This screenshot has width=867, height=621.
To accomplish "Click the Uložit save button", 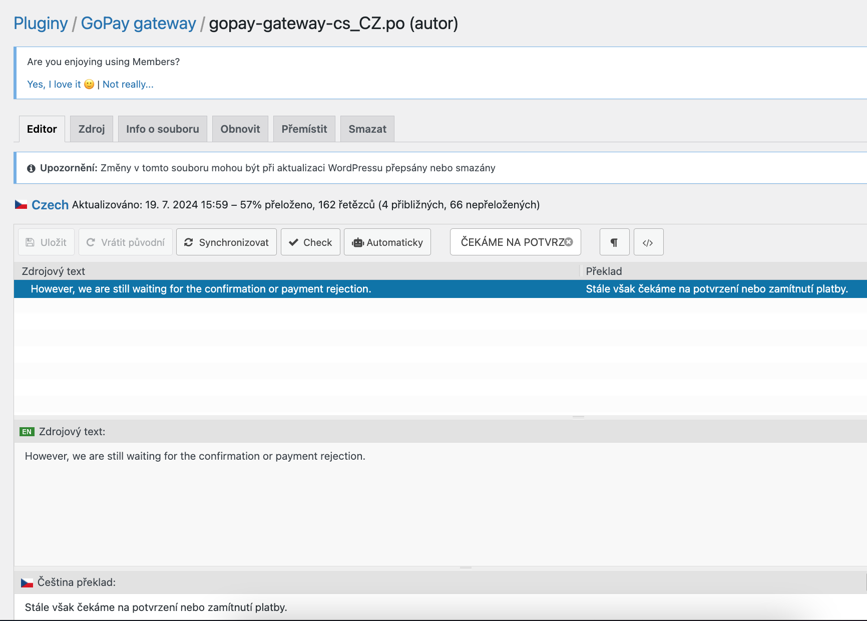I will click(46, 242).
